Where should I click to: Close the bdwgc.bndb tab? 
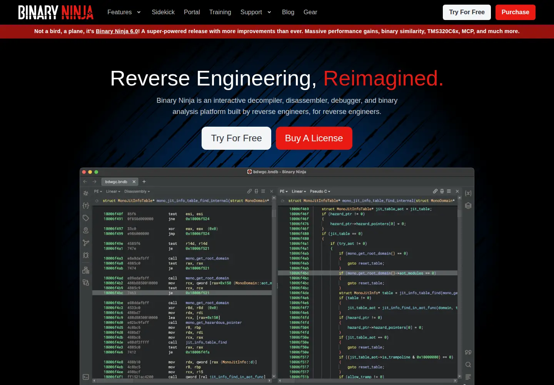[134, 182]
